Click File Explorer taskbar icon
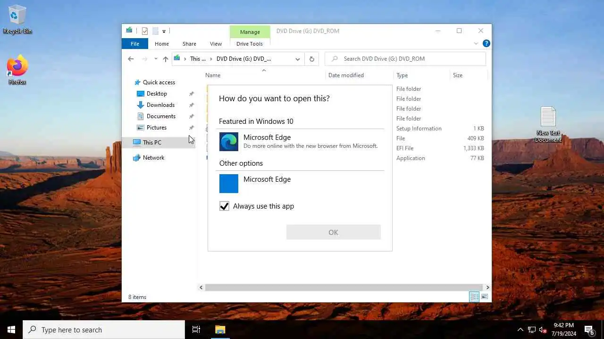 coord(220,330)
